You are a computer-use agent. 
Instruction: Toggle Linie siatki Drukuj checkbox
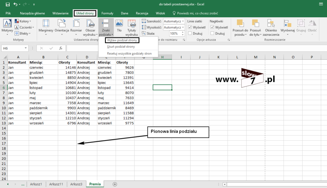pos(190,33)
